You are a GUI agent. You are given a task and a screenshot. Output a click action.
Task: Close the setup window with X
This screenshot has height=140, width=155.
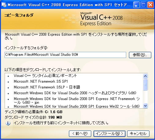click(150, 5)
